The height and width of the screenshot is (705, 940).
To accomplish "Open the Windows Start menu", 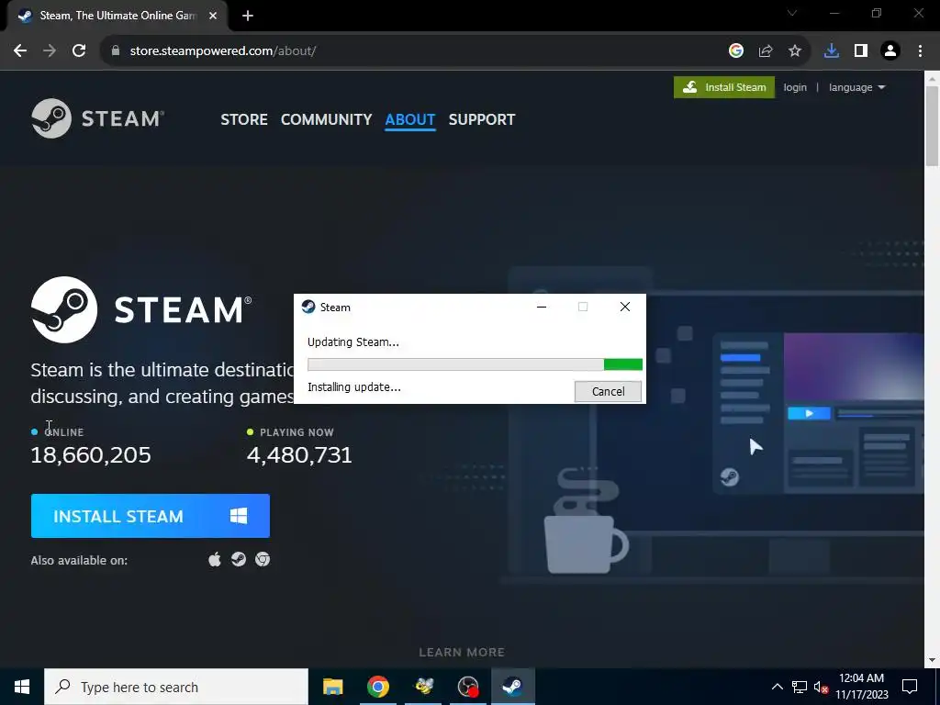I will (x=22, y=687).
